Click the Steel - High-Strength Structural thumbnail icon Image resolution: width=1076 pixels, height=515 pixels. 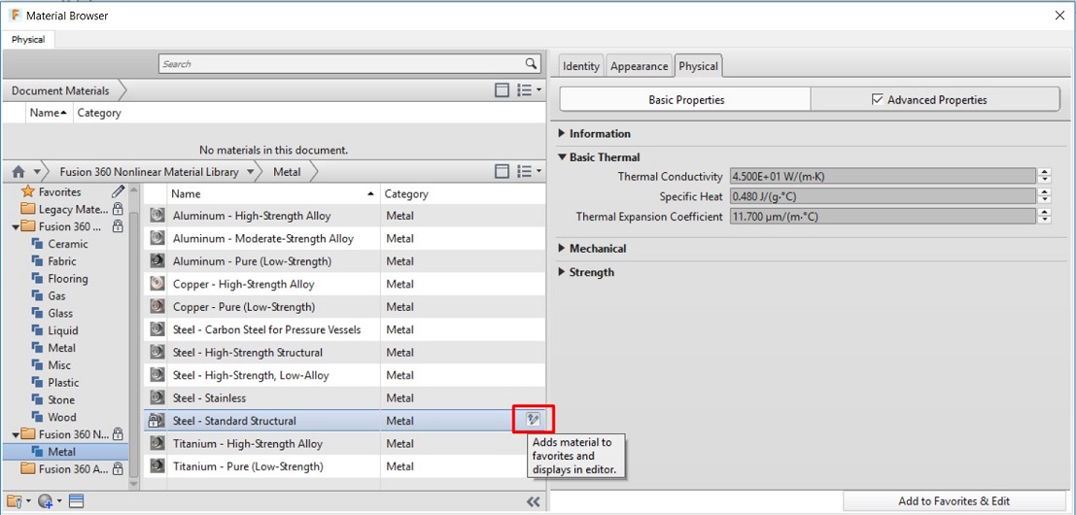[x=157, y=353]
